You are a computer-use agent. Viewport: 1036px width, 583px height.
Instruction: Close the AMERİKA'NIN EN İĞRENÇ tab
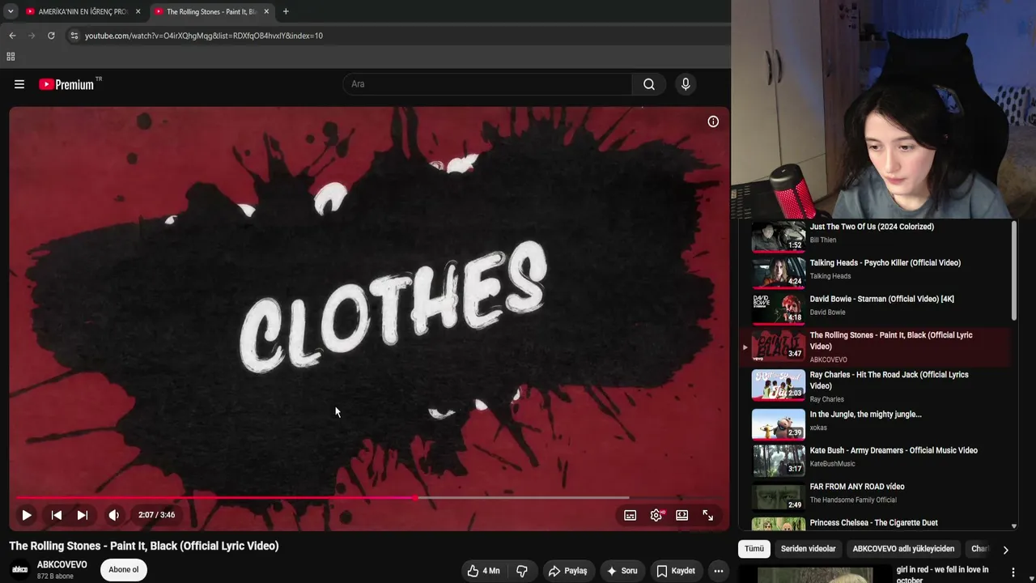point(138,11)
